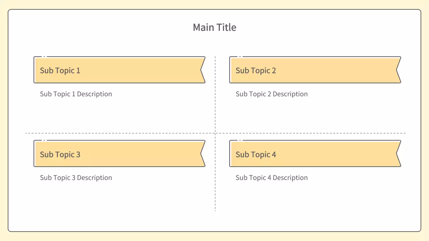Click notched right end of Sub Topic 1 banner
Screen dimensions: 429x241
coord(202,70)
